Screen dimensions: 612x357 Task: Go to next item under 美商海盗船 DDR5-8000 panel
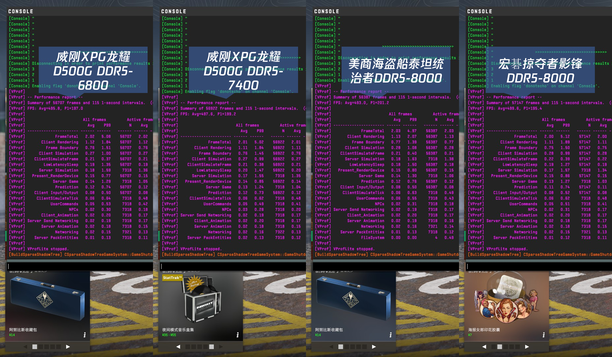coord(374,347)
